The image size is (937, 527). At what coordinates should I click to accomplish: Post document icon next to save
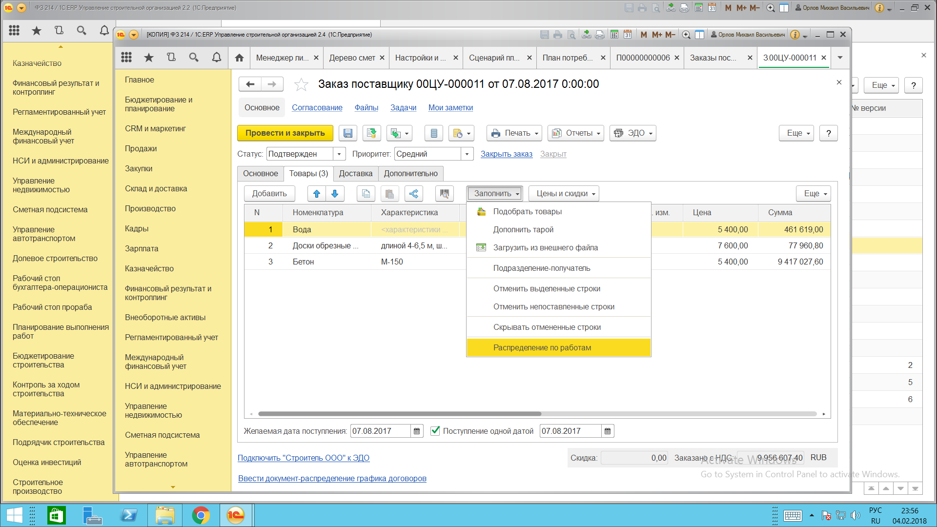coord(372,133)
